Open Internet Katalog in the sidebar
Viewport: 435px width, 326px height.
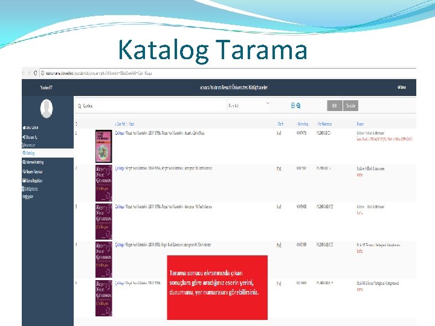coord(33,162)
